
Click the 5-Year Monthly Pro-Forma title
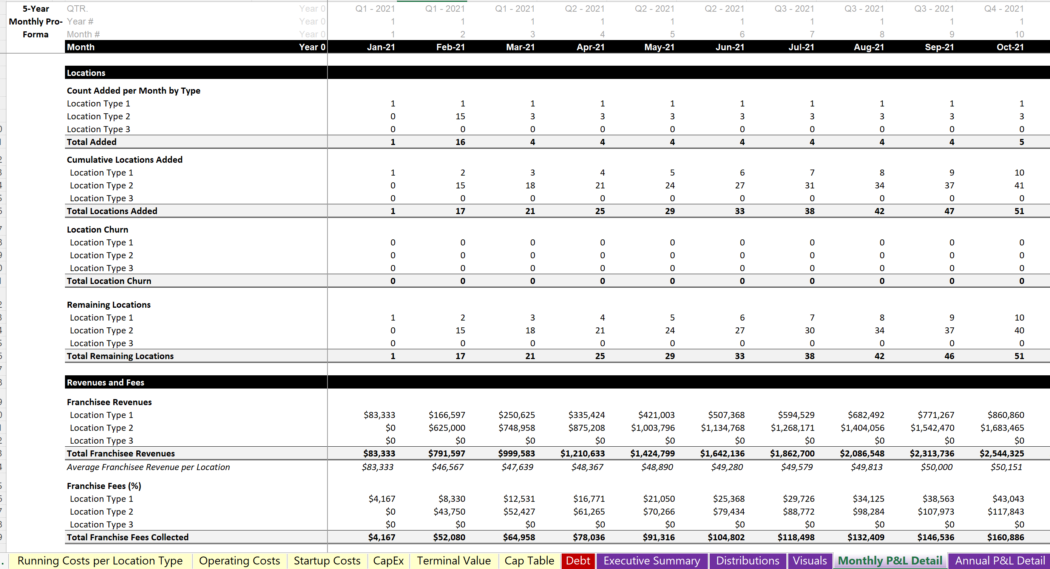click(x=36, y=22)
